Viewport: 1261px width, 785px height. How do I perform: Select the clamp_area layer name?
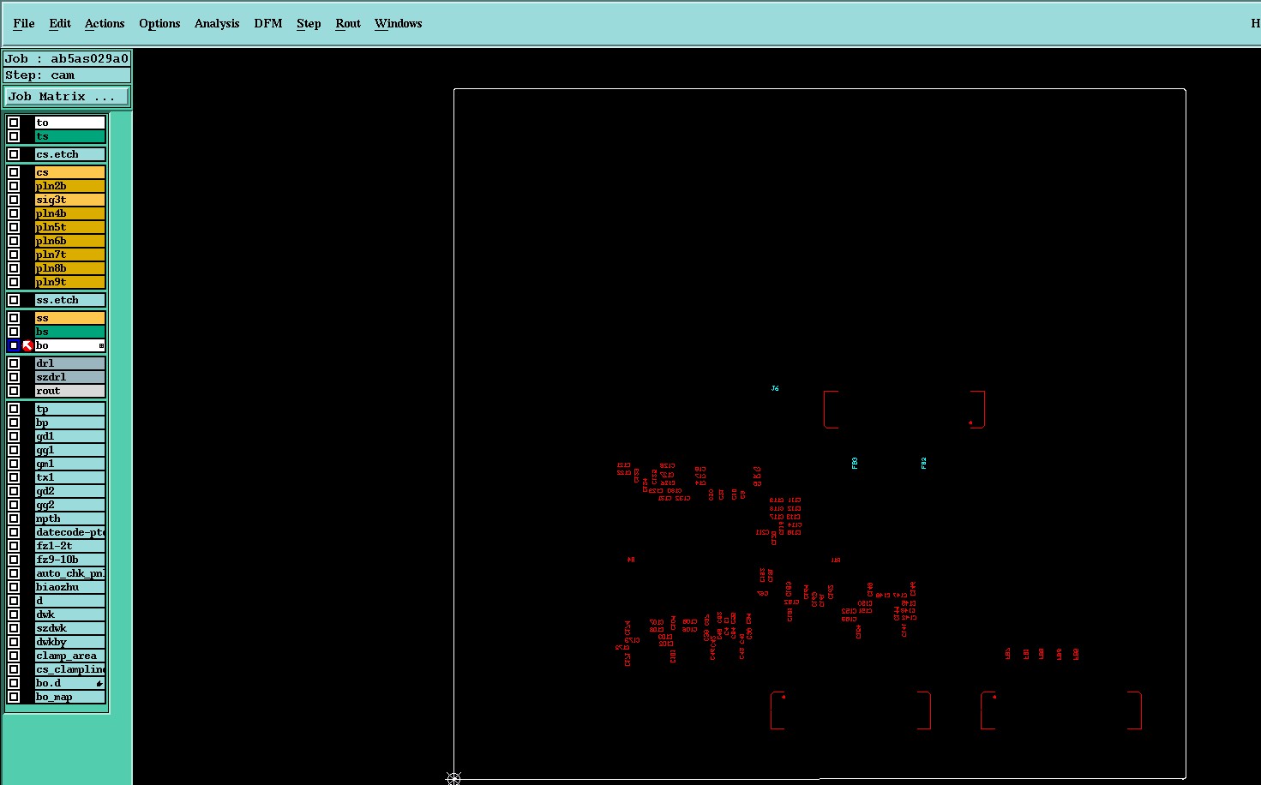tap(70, 656)
